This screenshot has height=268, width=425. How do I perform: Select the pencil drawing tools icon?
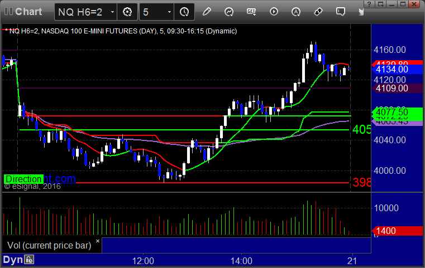click(207, 12)
